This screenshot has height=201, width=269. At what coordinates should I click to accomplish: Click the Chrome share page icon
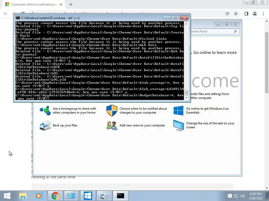tap(227, 14)
